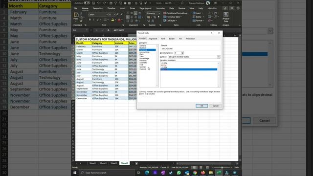
Task: Toggle Bold formatting
Action: tap(90, 20)
